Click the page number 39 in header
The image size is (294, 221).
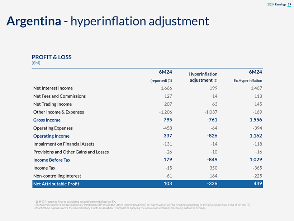289,4
